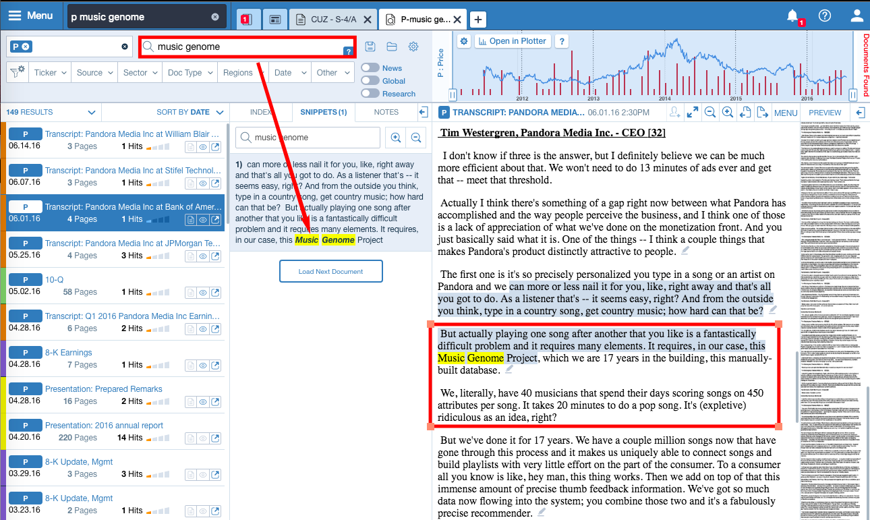Expand document viewer to full screen
The image size is (870, 520).
point(693,113)
